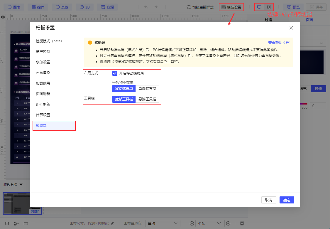Open the 控件 widgets menu
Screen dimensions: 330x229
tap(38, 7)
